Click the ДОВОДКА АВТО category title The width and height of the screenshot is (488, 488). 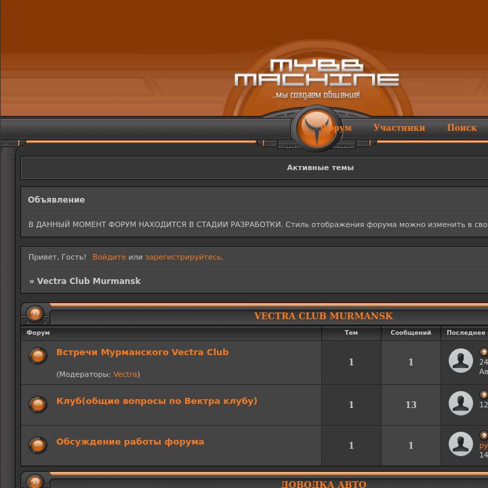pyautogui.click(x=323, y=484)
